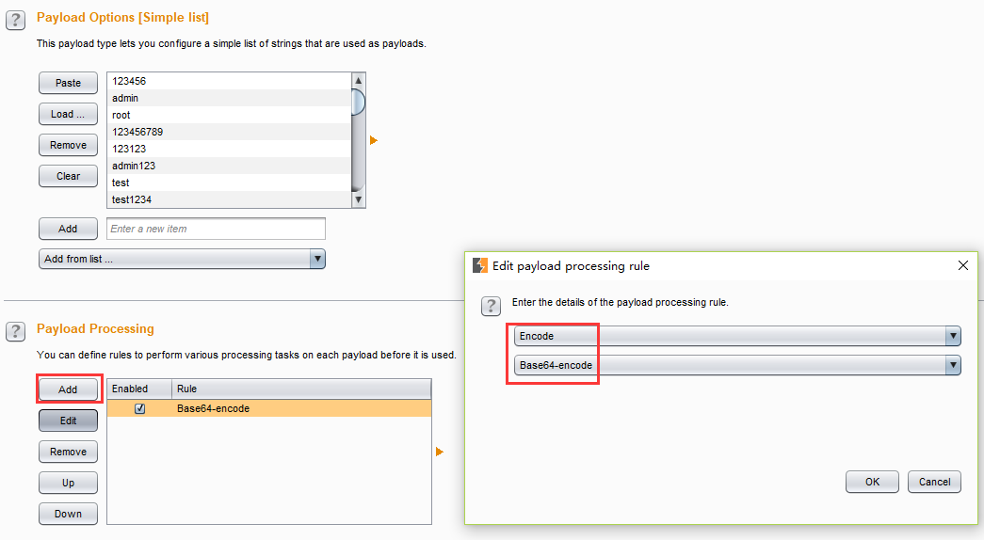Remove selected payload list item

(69, 145)
